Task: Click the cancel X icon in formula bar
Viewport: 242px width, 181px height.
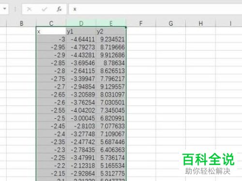Action: tap(30, 9)
